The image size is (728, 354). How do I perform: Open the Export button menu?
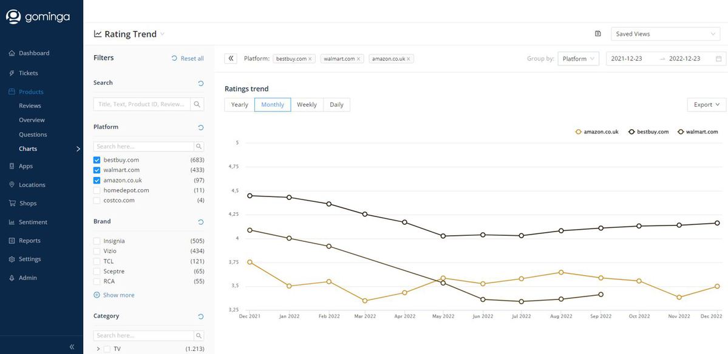point(706,105)
